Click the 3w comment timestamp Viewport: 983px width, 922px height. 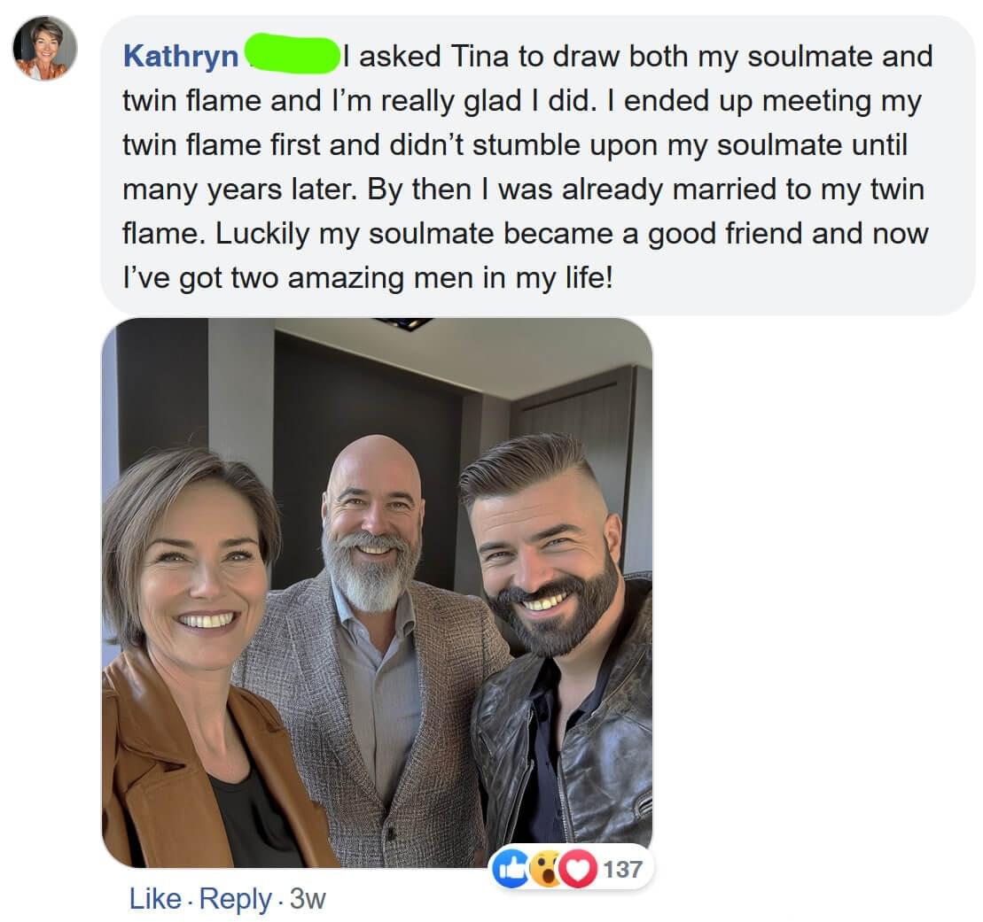coord(308,899)
